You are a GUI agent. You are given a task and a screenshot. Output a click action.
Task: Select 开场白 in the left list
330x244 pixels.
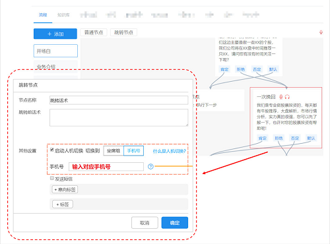[55, 51]
